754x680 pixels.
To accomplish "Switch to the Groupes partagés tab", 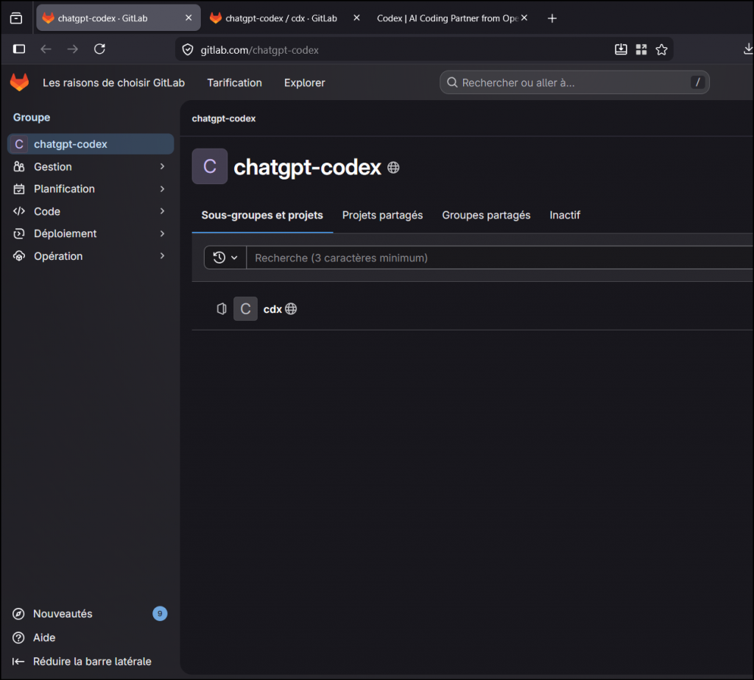I will click(x=486, y=215).
